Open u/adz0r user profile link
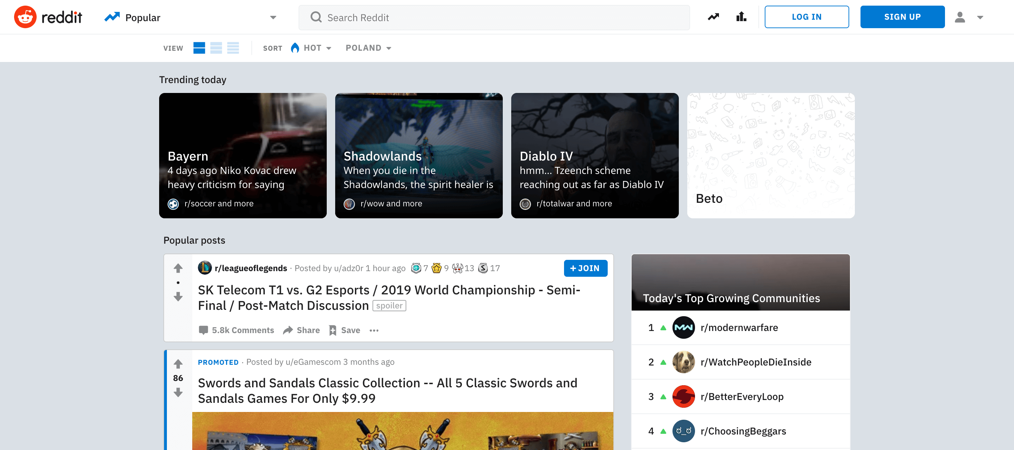 pyautogui.click(x=348, y=268)
